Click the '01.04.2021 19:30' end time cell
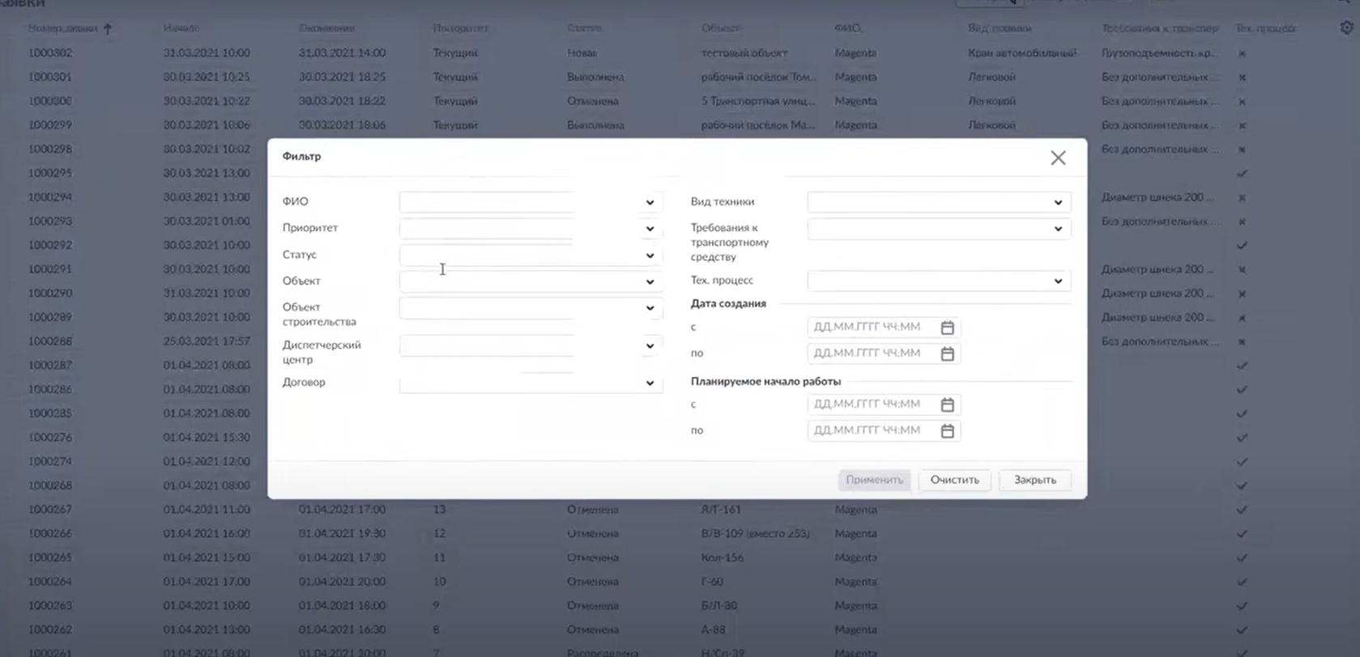The image size is (1360, 657). click(342, 534)
